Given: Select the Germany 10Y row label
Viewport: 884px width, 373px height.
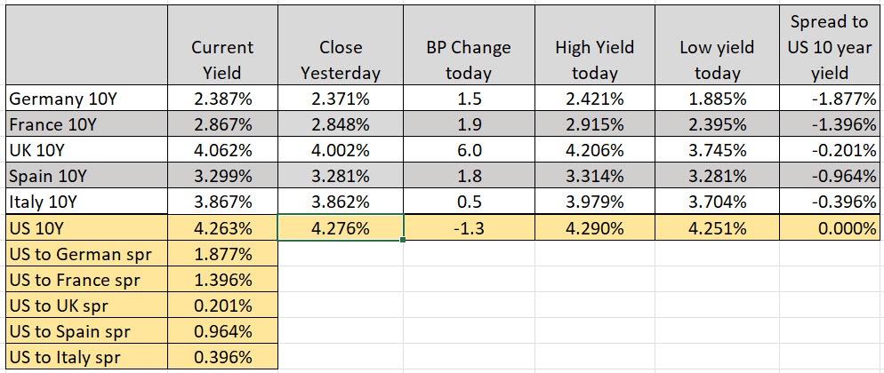Looking at the screenshot, I should point(55,98).
